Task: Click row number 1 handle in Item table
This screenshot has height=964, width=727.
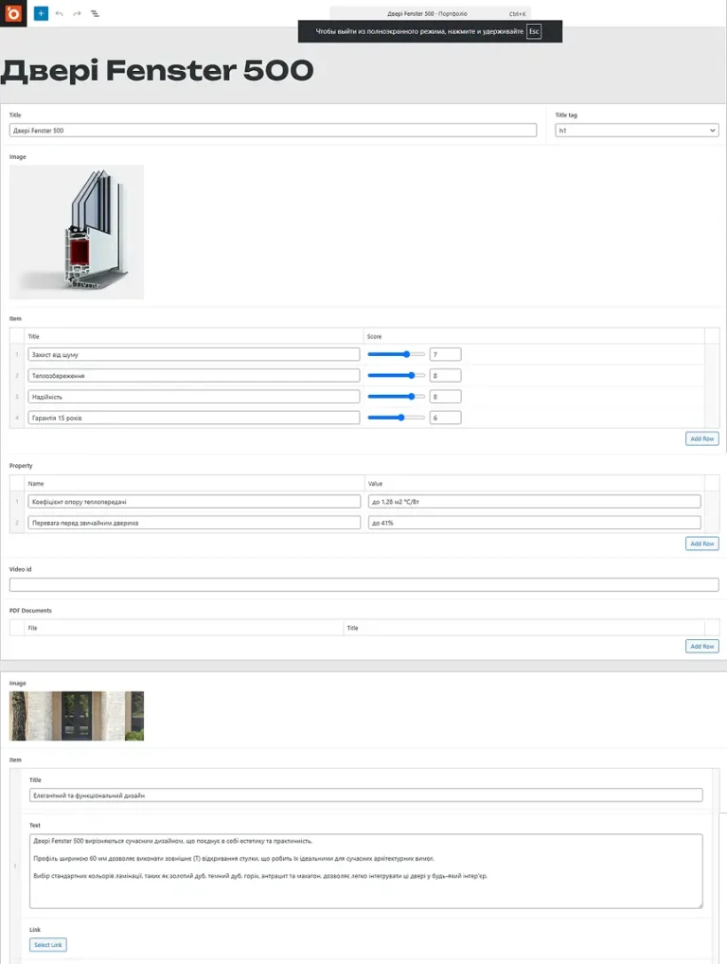Action: pyautogui.click(x=17, y=355)
